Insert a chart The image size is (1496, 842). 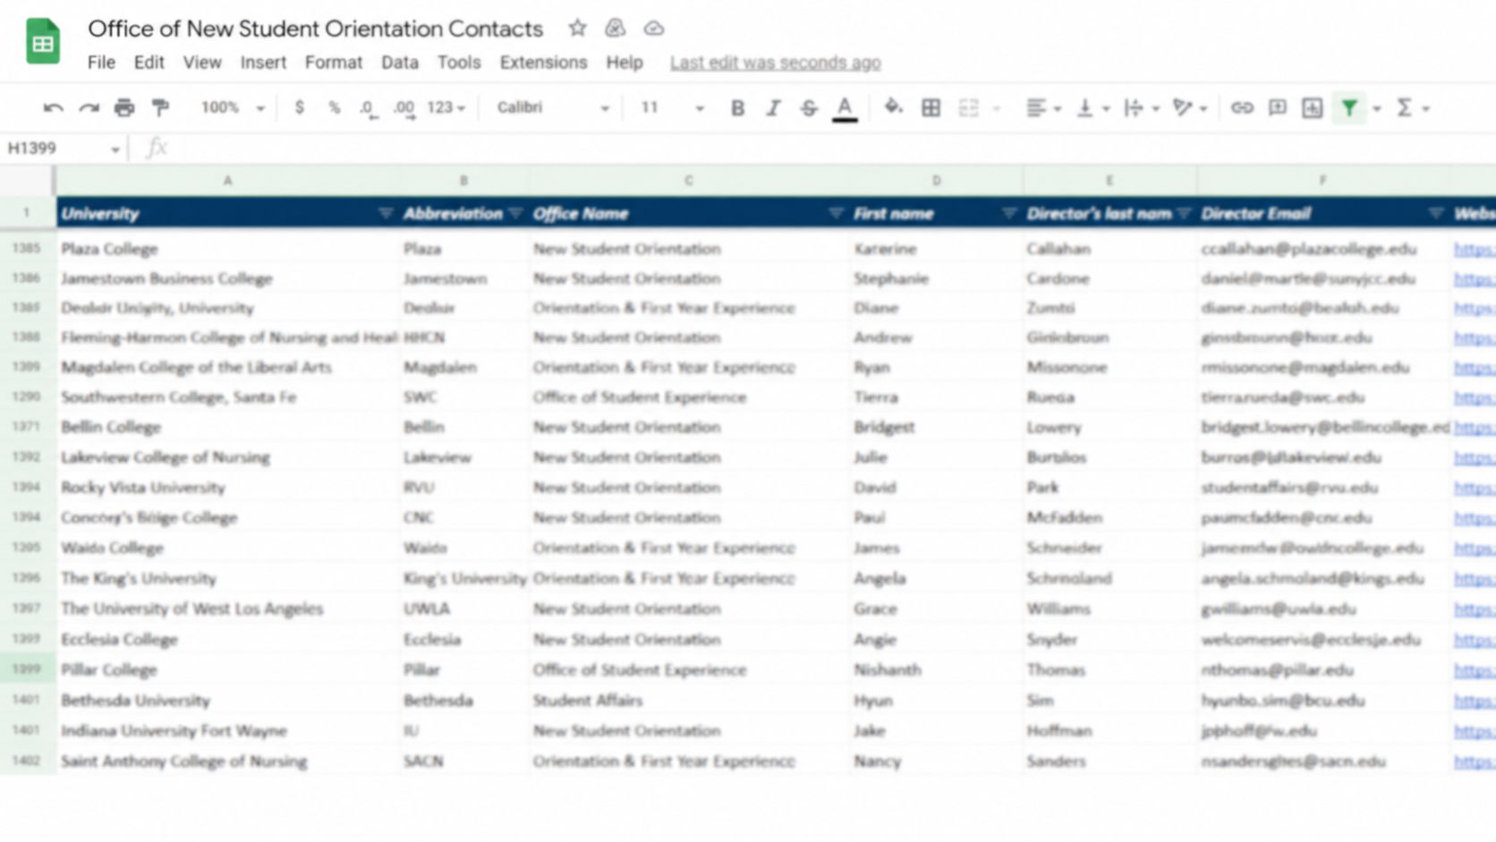tap(1313, 108)
